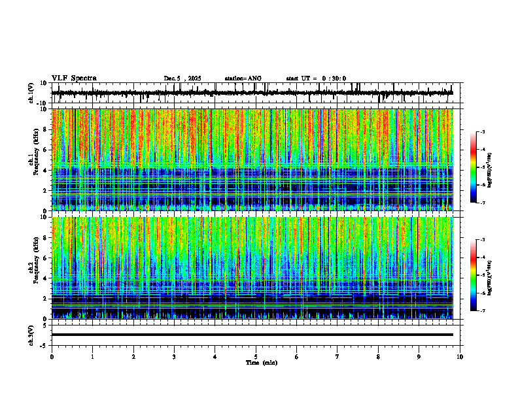This screenshot has width=518, height=400.
Task: Click the ch.2 spectrogram color scale bar
Action: click(473, 275)
